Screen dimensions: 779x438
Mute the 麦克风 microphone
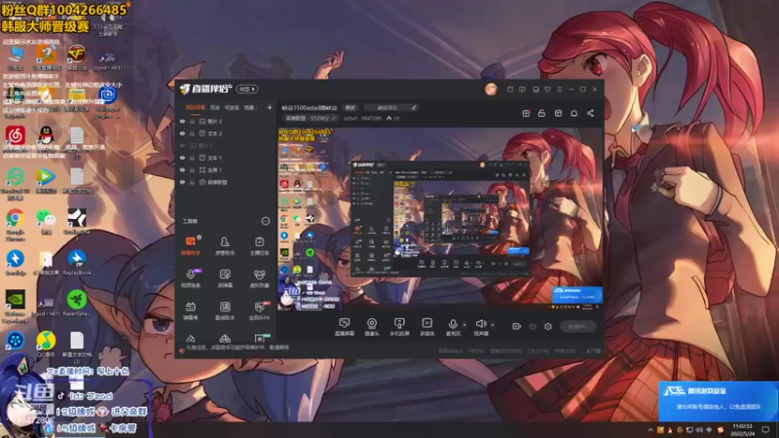click(453, 327)
